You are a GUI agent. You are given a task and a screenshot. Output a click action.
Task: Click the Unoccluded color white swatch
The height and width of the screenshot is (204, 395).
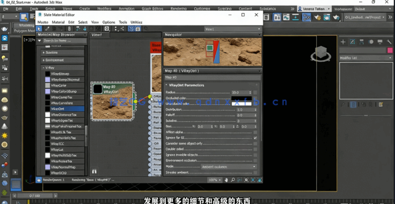tap(241, 104)
